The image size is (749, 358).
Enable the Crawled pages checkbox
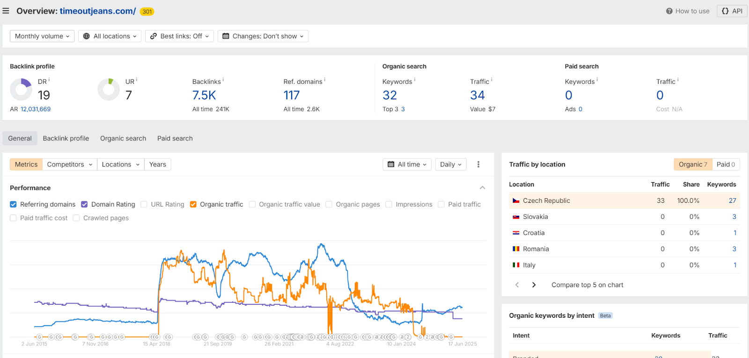coord(76,218)
